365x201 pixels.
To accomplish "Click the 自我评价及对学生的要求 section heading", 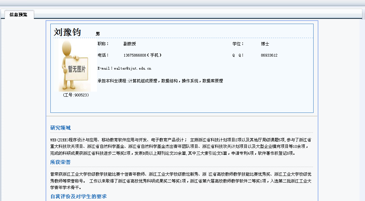I will (78, 196).
